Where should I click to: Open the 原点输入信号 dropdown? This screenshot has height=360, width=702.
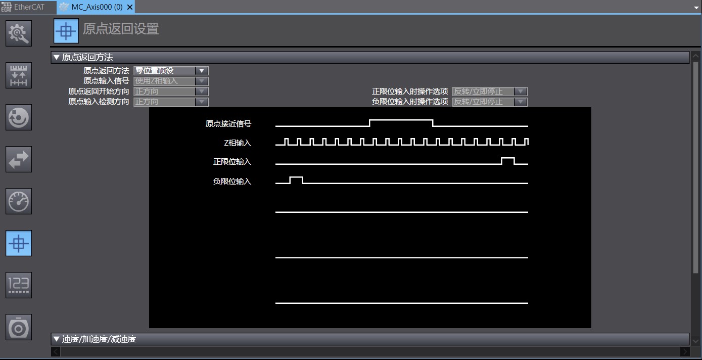pos(202,81)
